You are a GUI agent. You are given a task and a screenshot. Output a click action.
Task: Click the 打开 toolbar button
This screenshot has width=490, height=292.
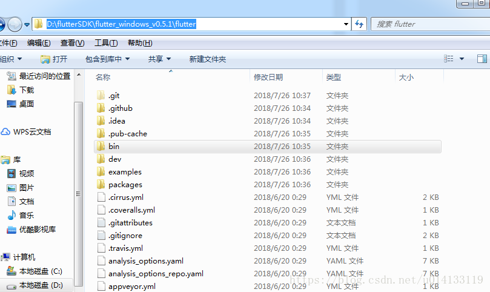(x=54, y=59)
